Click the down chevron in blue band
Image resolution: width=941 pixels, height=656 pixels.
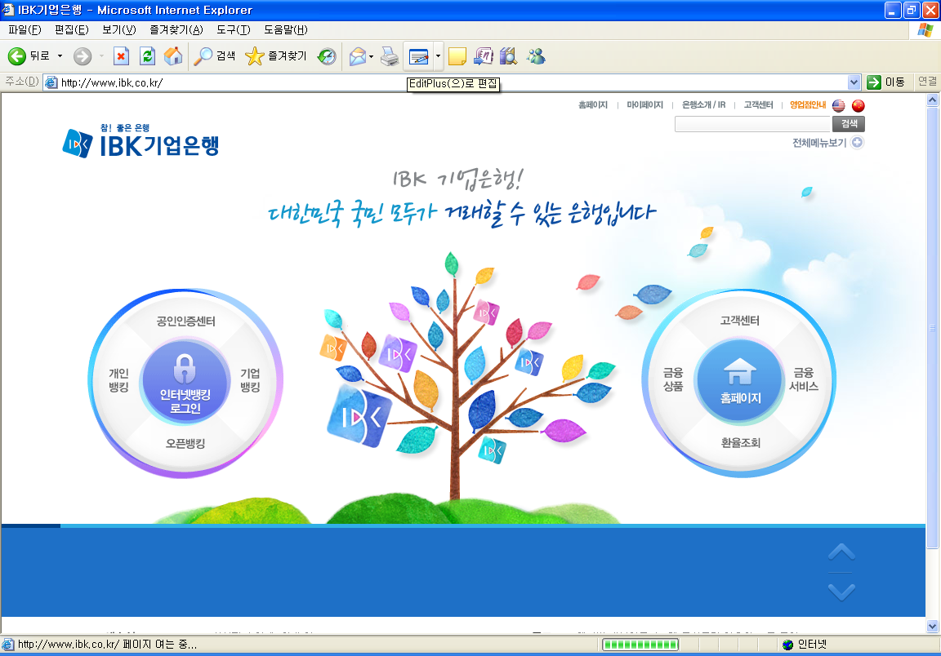pos(841,592)
